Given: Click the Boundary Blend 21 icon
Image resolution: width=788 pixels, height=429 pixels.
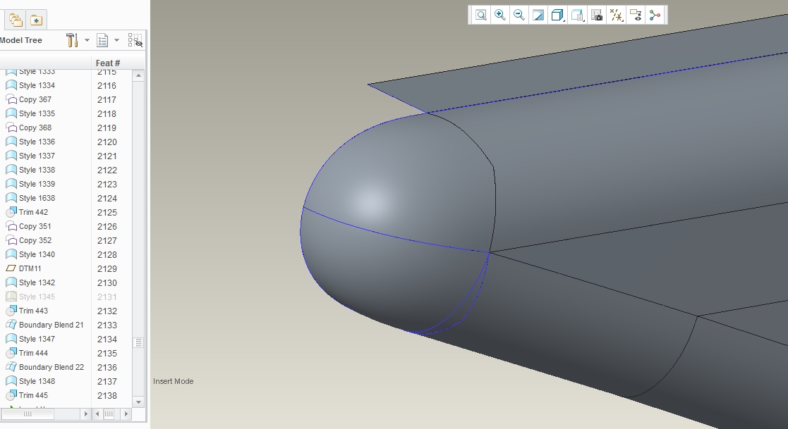Looking at the screenshot, I should click(x=11, y=325).
